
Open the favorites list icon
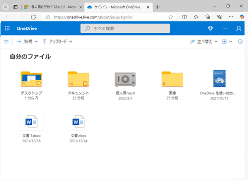click(196, 17)
